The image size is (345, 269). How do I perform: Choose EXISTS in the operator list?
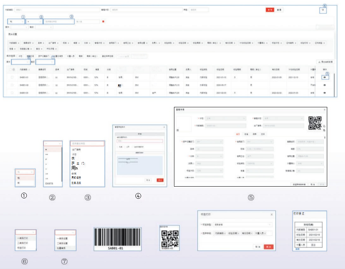49,184
